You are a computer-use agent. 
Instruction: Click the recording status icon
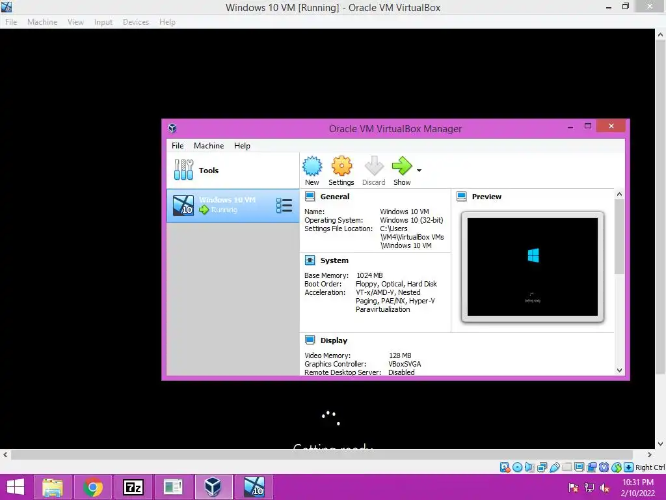[591, 467]
